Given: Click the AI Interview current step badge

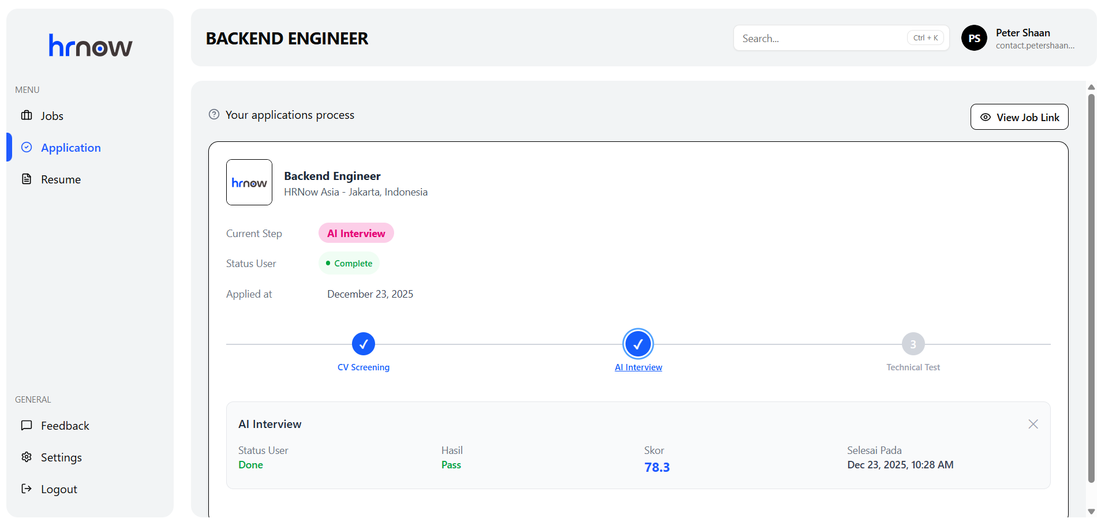Looking at the screenshot, I should coord(356,233).
